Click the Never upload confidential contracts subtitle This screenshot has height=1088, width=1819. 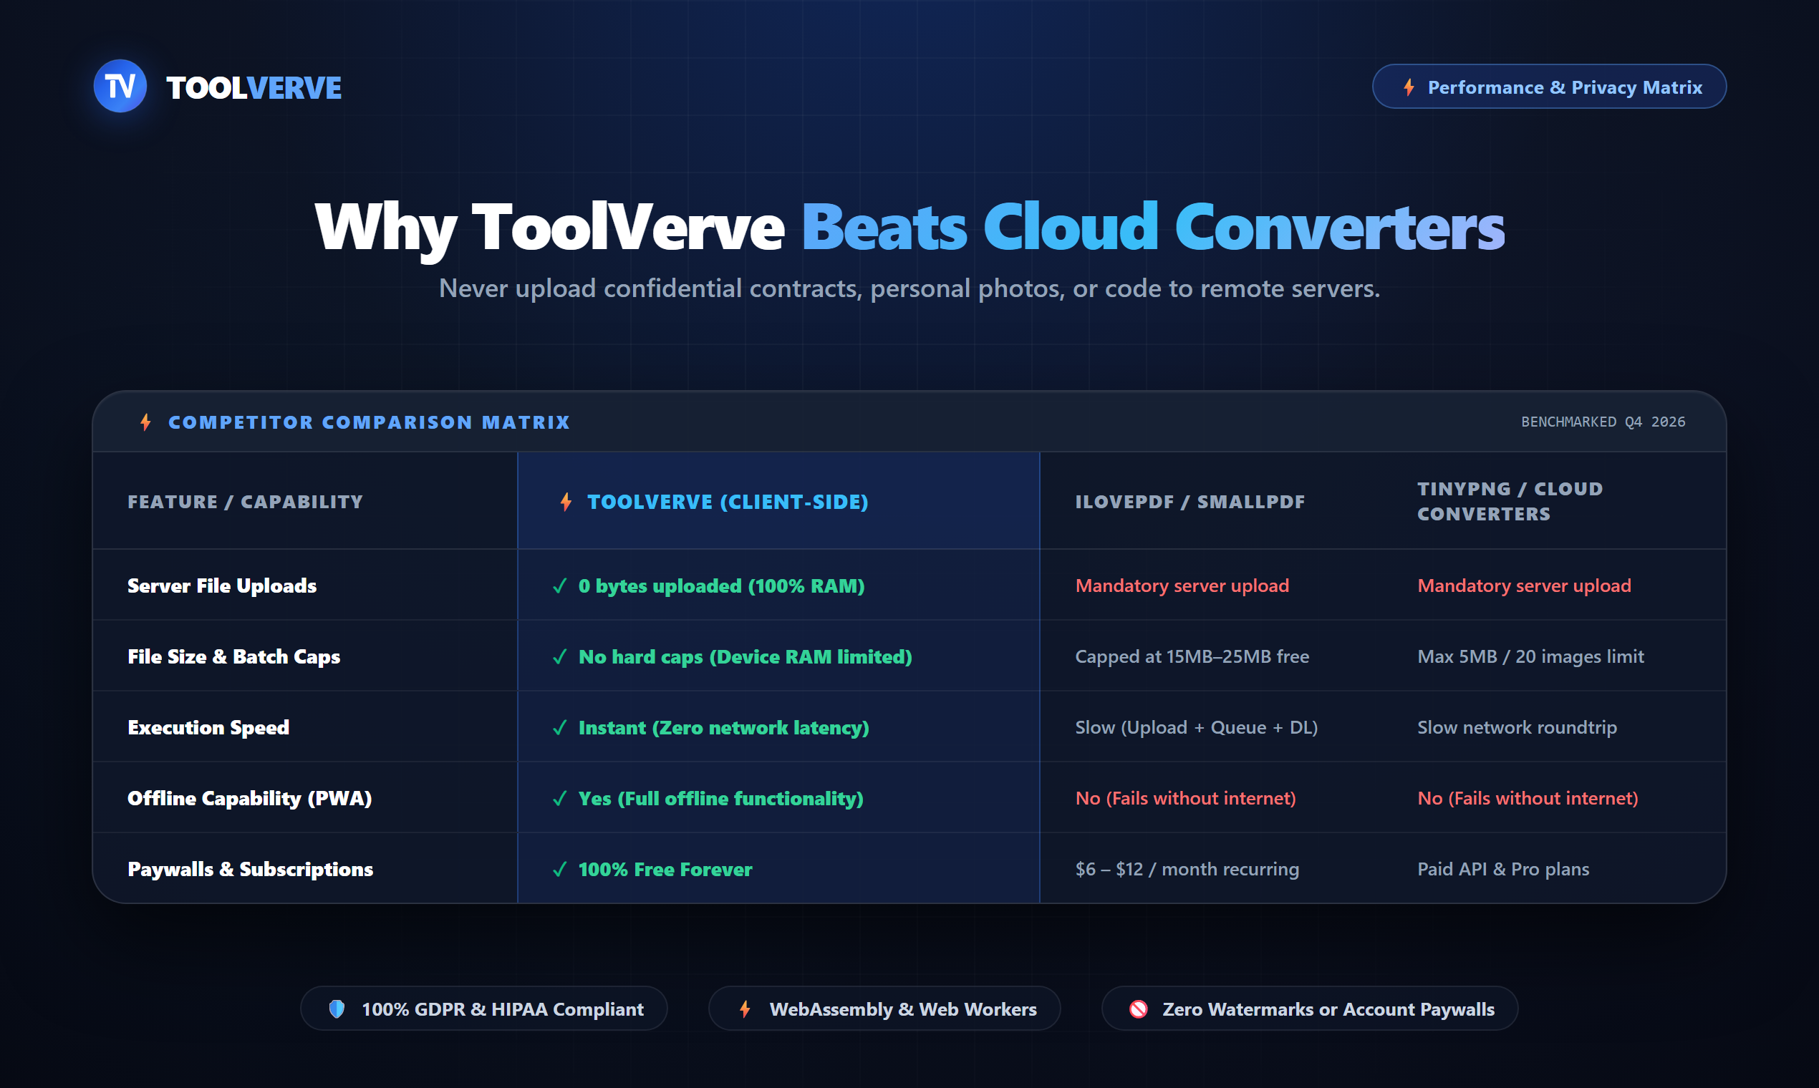tap(909, 289)
